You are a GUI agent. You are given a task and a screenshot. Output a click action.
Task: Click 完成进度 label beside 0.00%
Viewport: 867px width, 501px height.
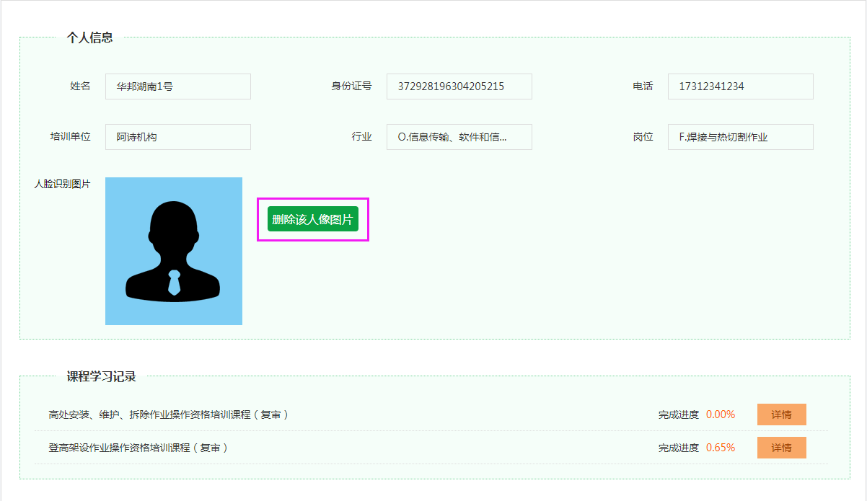[x=679, y=414]
